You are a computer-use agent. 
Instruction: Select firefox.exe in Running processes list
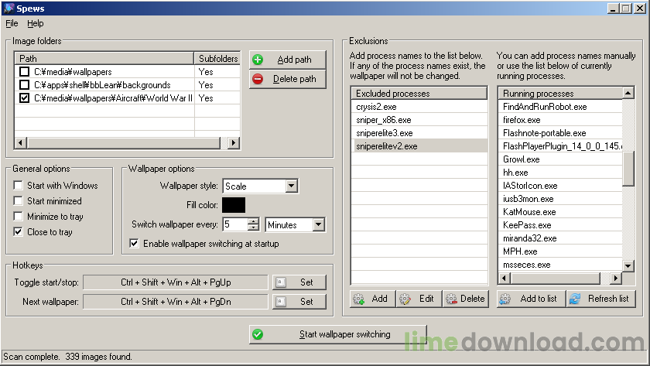click(522, 120)
